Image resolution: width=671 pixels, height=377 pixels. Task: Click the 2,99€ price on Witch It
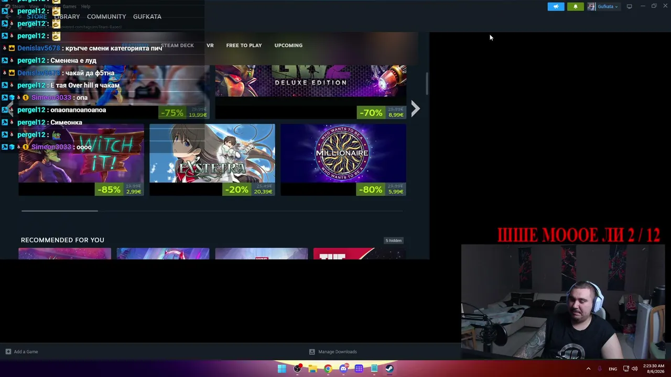[134, 192]
